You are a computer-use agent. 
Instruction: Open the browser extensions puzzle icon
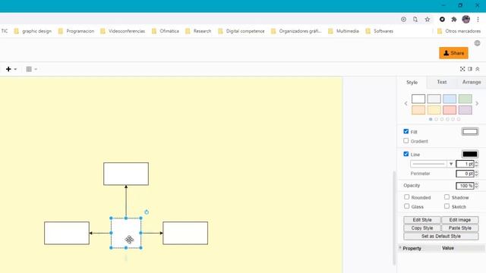tap(454, 19)
